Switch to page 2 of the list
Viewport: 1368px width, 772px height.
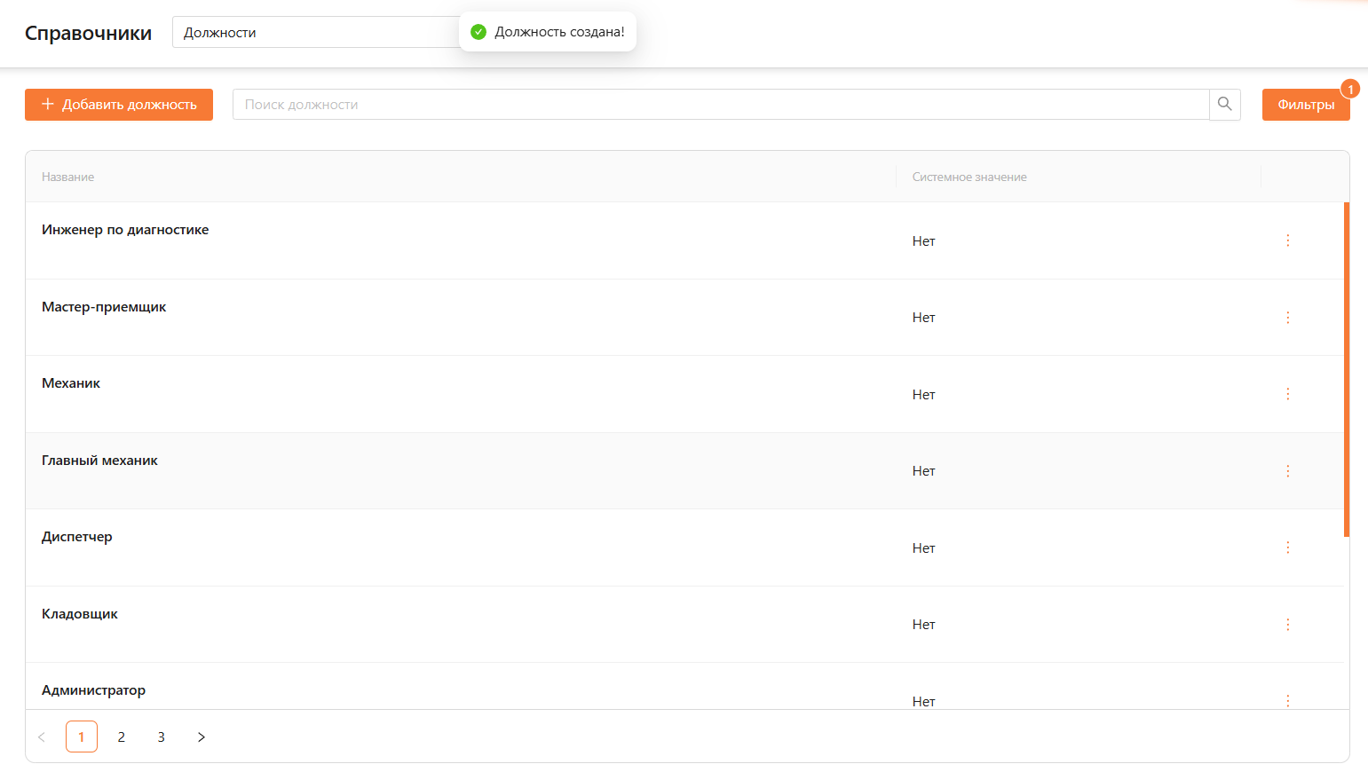(122, 737)
